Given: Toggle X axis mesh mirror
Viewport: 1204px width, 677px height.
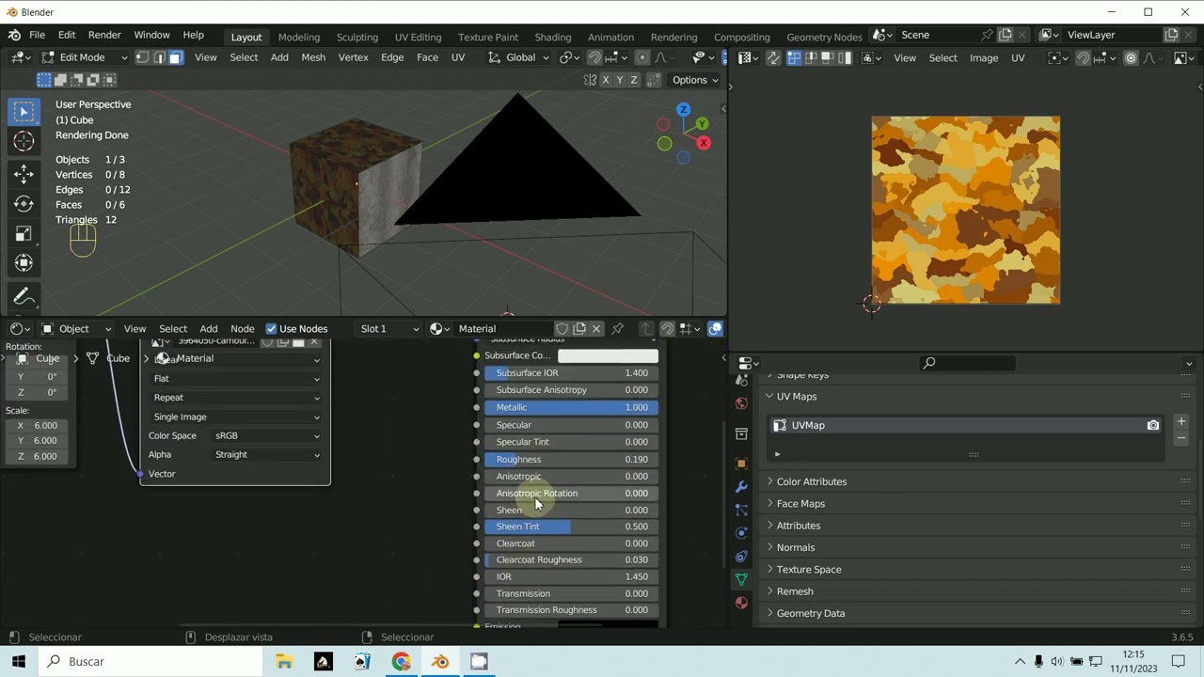Looking at the screenshot, I should point(606,80).
